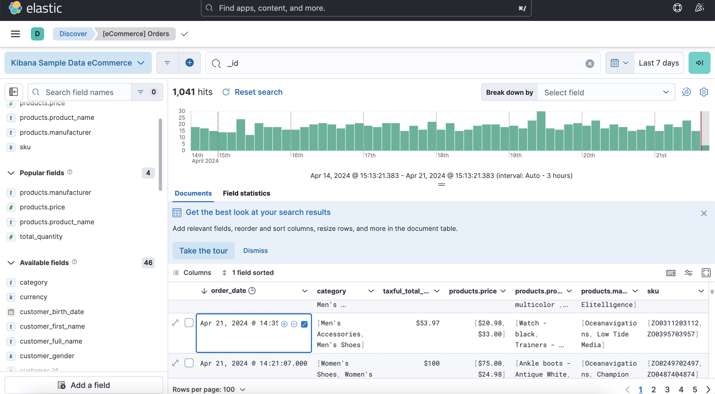
Task: Click Add a field button
Action: (x=84, y=385)
